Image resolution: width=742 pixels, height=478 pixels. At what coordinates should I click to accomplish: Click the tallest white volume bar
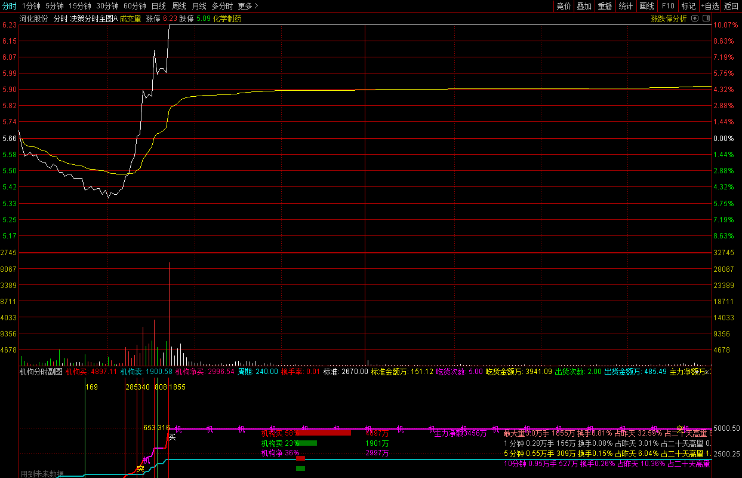coord(169,314)
